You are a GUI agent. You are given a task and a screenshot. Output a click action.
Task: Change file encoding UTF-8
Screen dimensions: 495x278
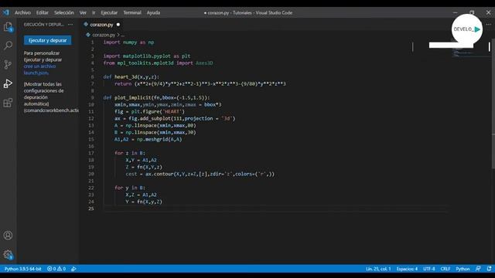(429, 269)
